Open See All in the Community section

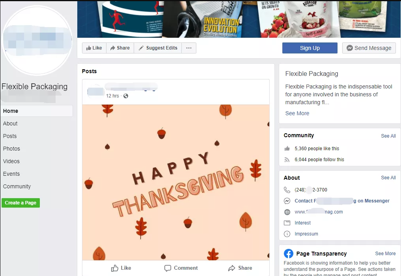point(388,136)
